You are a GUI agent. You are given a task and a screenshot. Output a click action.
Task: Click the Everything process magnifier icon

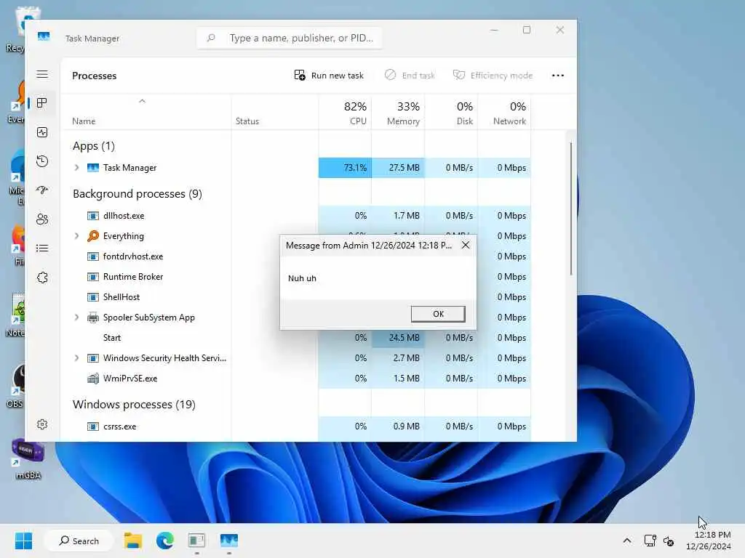[93, 236]
